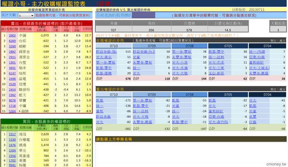
Task: Click stock code 8078 華寶
Action: point(12,100)
